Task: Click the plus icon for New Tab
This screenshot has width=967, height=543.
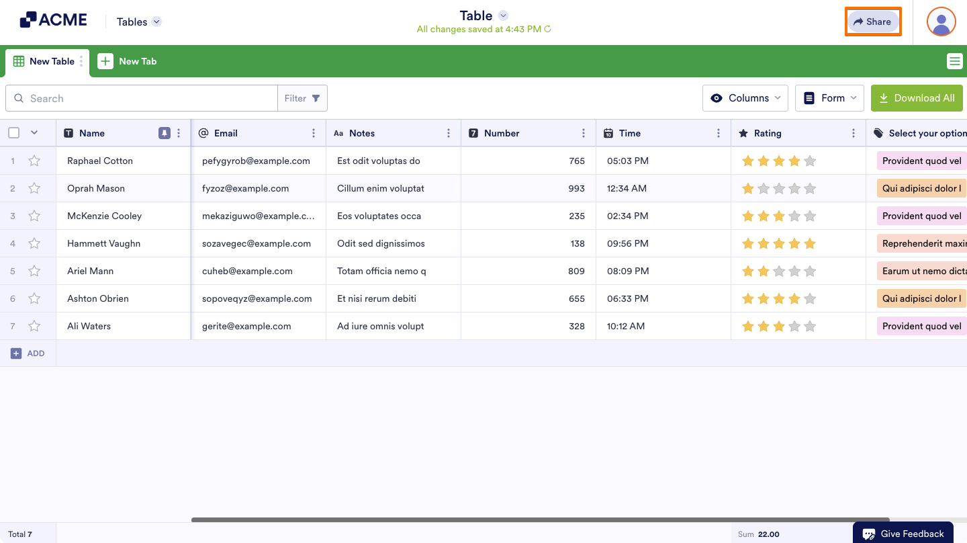Action: pos(105,61)
